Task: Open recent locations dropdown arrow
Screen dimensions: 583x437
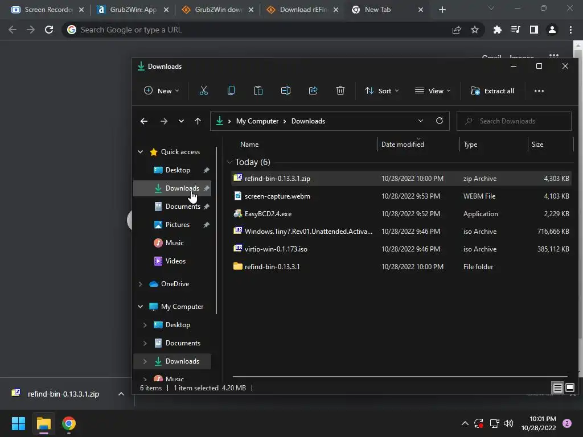Action: click(181, 121)
